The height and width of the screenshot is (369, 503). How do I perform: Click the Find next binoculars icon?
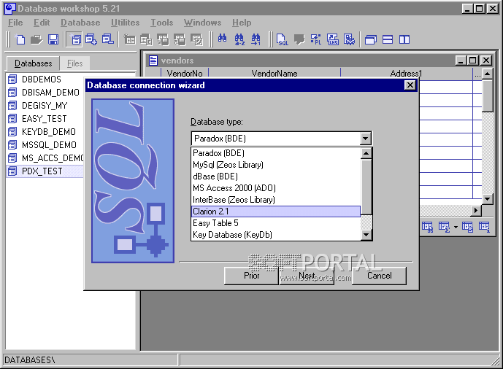click(x=256, y=39)
